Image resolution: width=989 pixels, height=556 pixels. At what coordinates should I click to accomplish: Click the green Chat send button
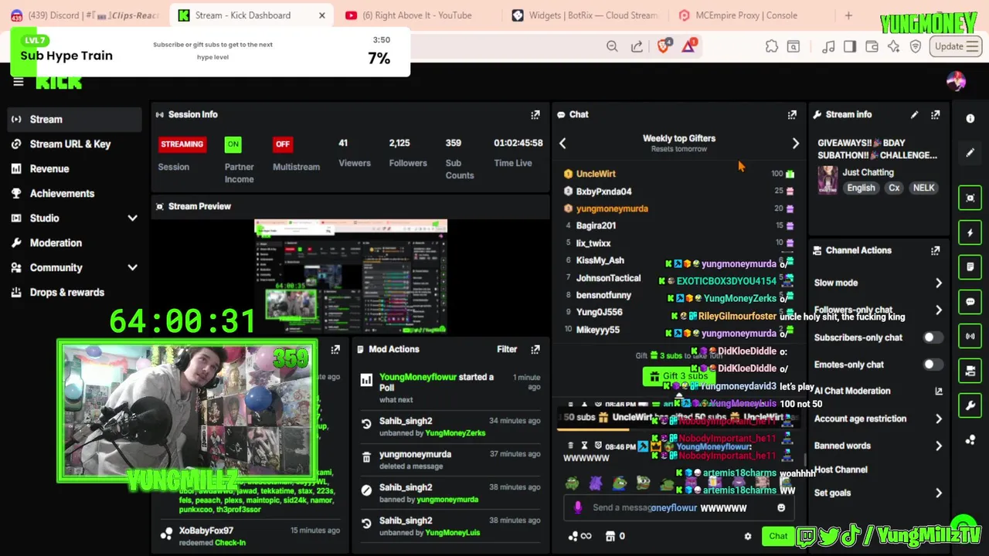777,536
